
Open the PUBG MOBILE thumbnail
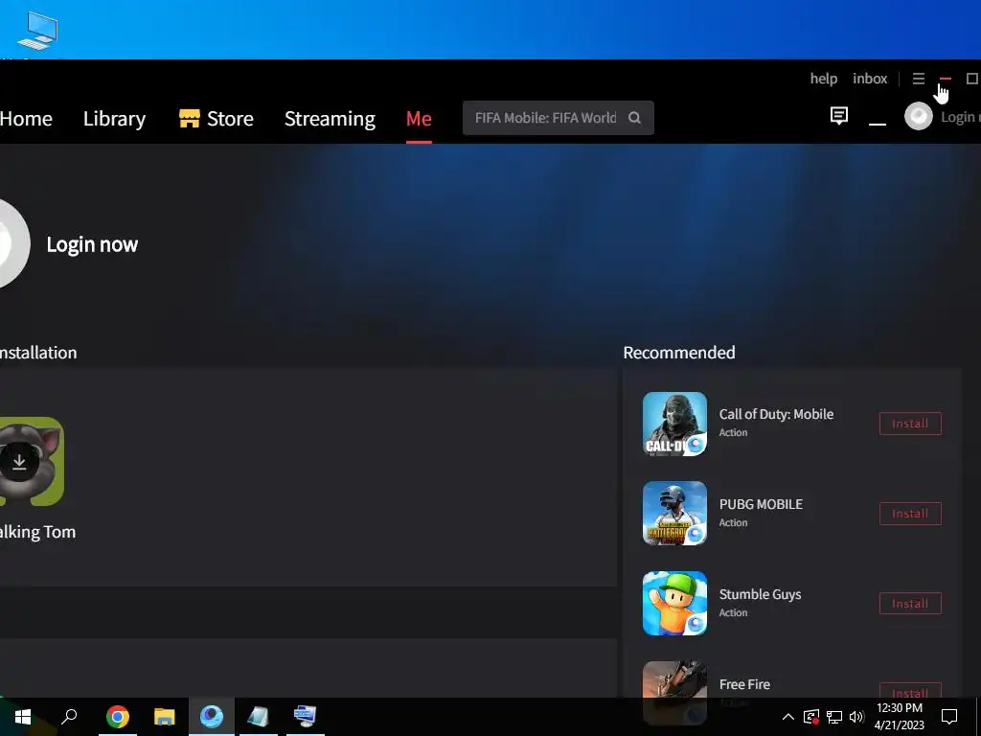coord(674,514)
